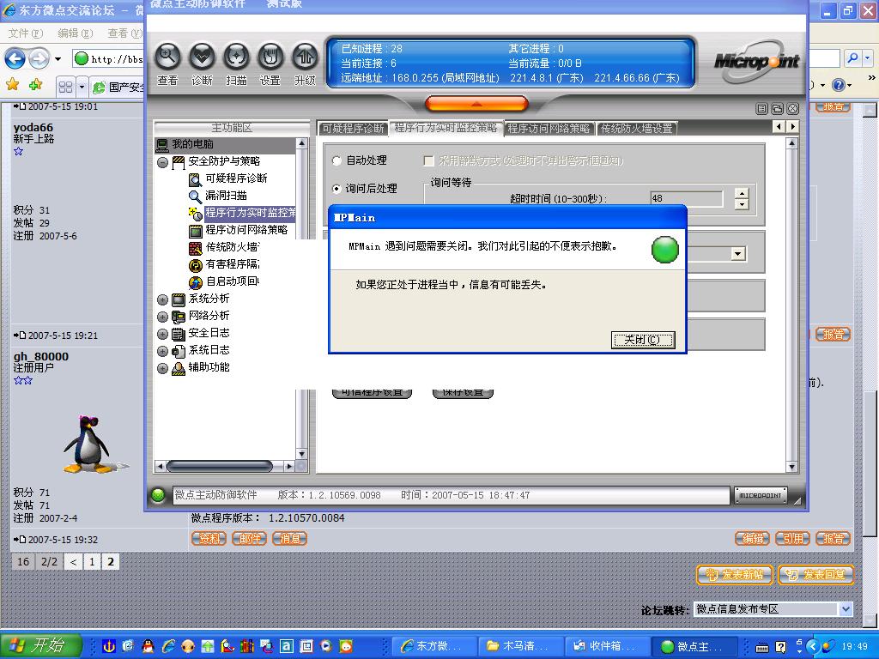
Task: Click the tab strip left scroll arrow
Action: tap(779, 127)
